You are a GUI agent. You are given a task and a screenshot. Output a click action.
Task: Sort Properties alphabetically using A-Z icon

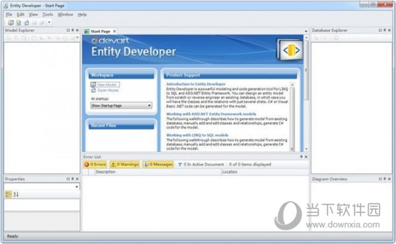[x=16, y=194]
